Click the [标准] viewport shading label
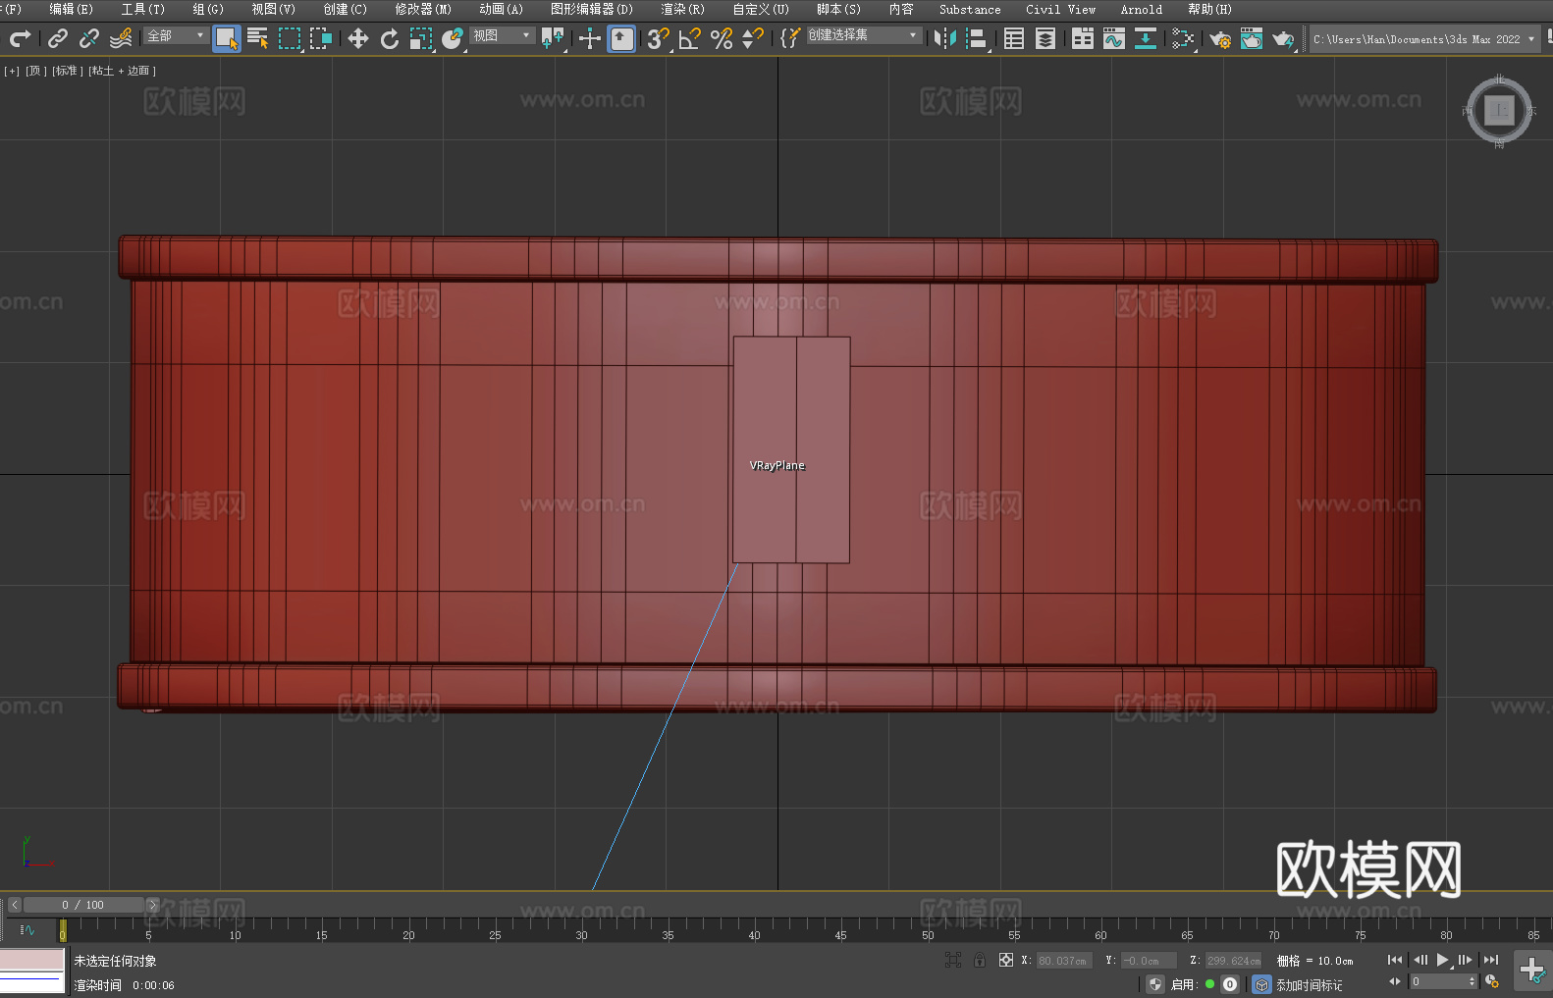The image size is (1553, 998). (68, 71)
